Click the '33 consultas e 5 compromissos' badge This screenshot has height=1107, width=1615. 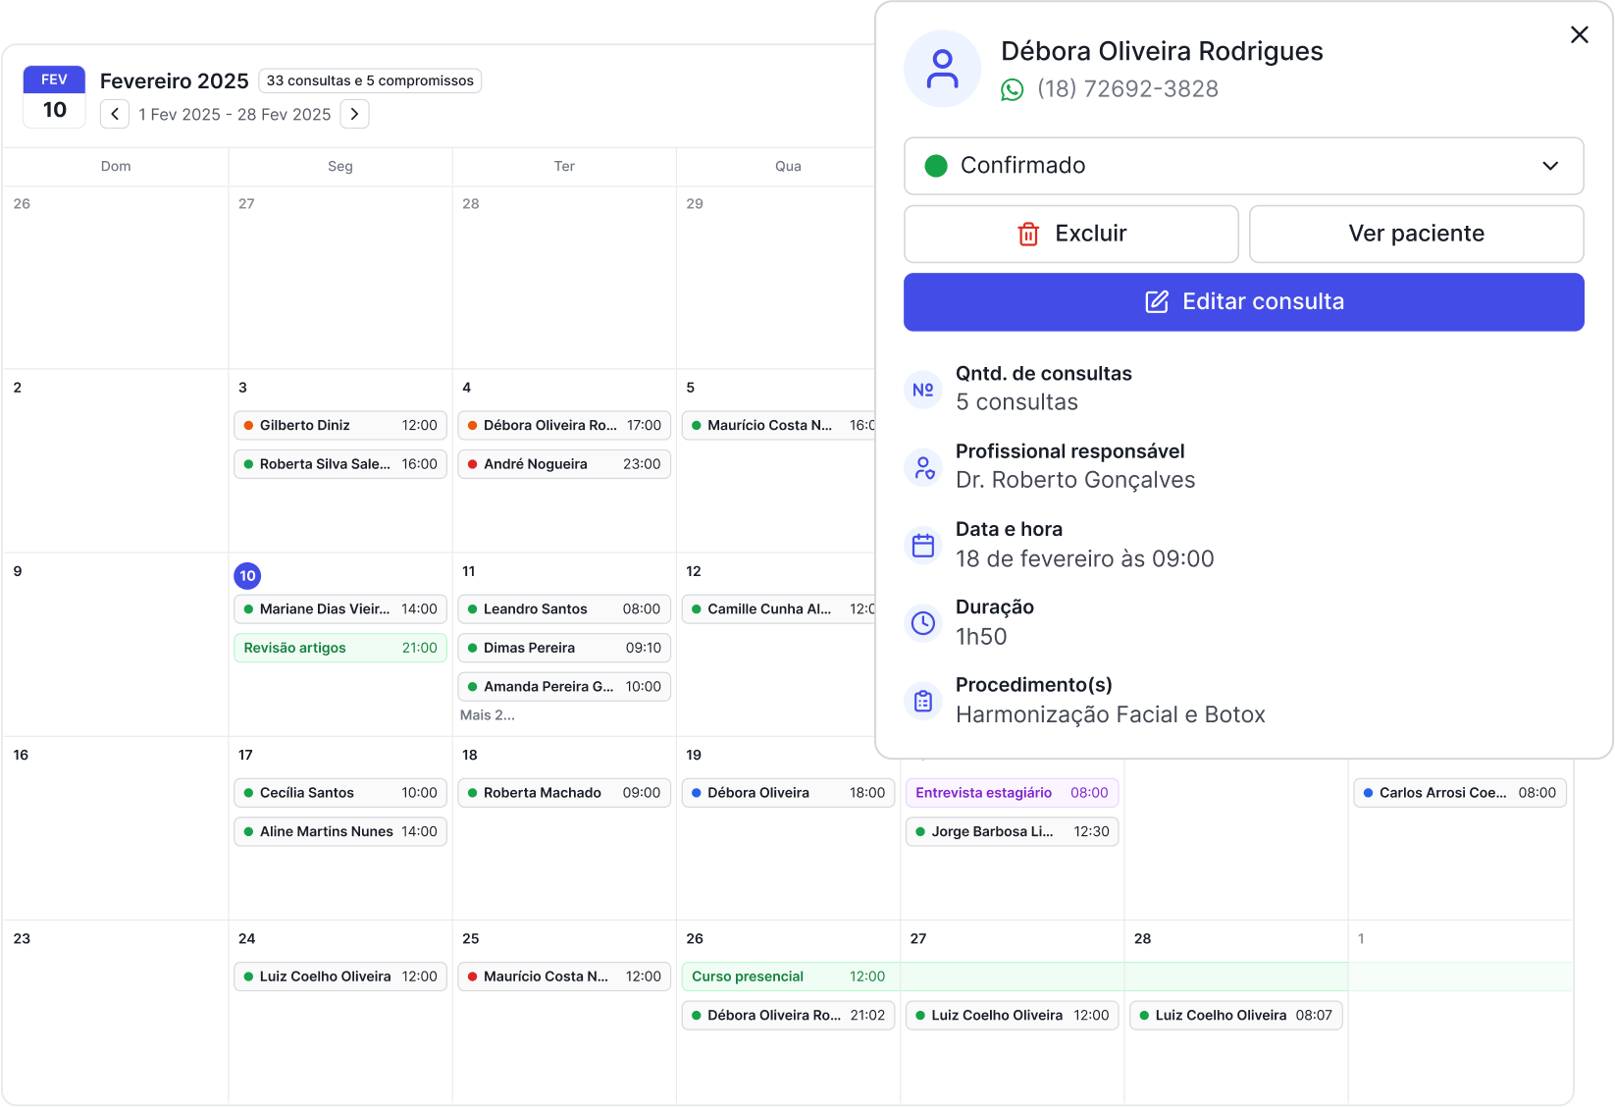tap(370, 80)
